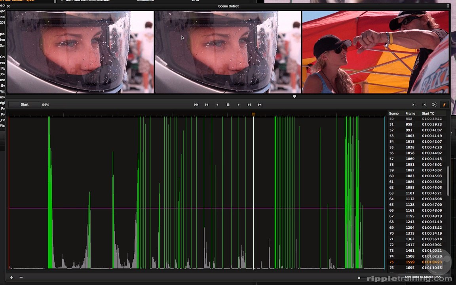Play forward in Scene Detect
Image resolution: width=456 pixels, height=285 pixels.
coord(238,104)
